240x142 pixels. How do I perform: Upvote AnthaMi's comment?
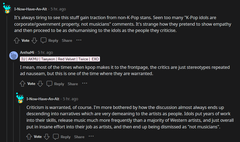[x=23, y=84]
